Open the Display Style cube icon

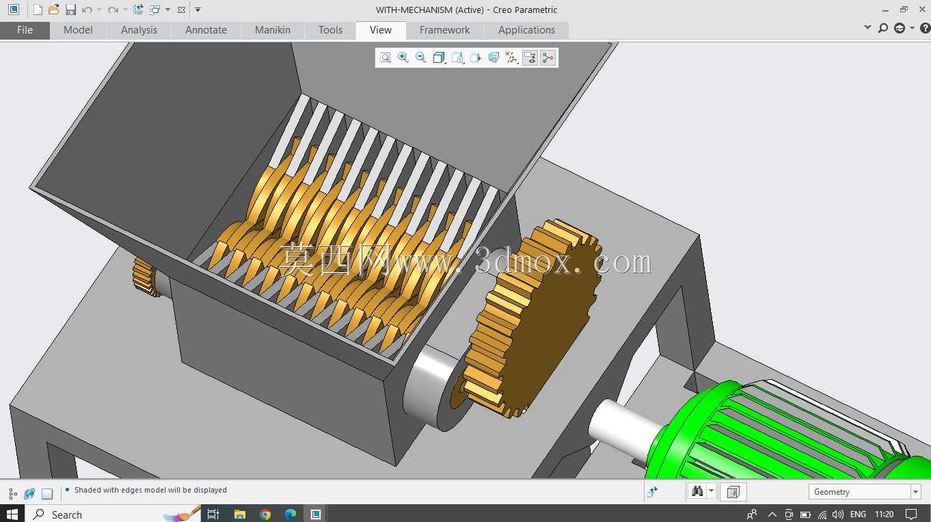(440, 58)
